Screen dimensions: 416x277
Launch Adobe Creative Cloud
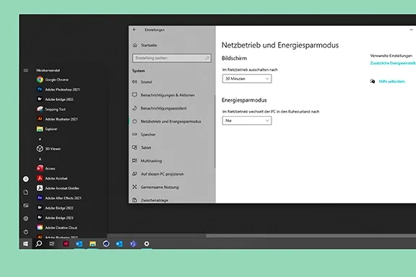tap(57, 227)
